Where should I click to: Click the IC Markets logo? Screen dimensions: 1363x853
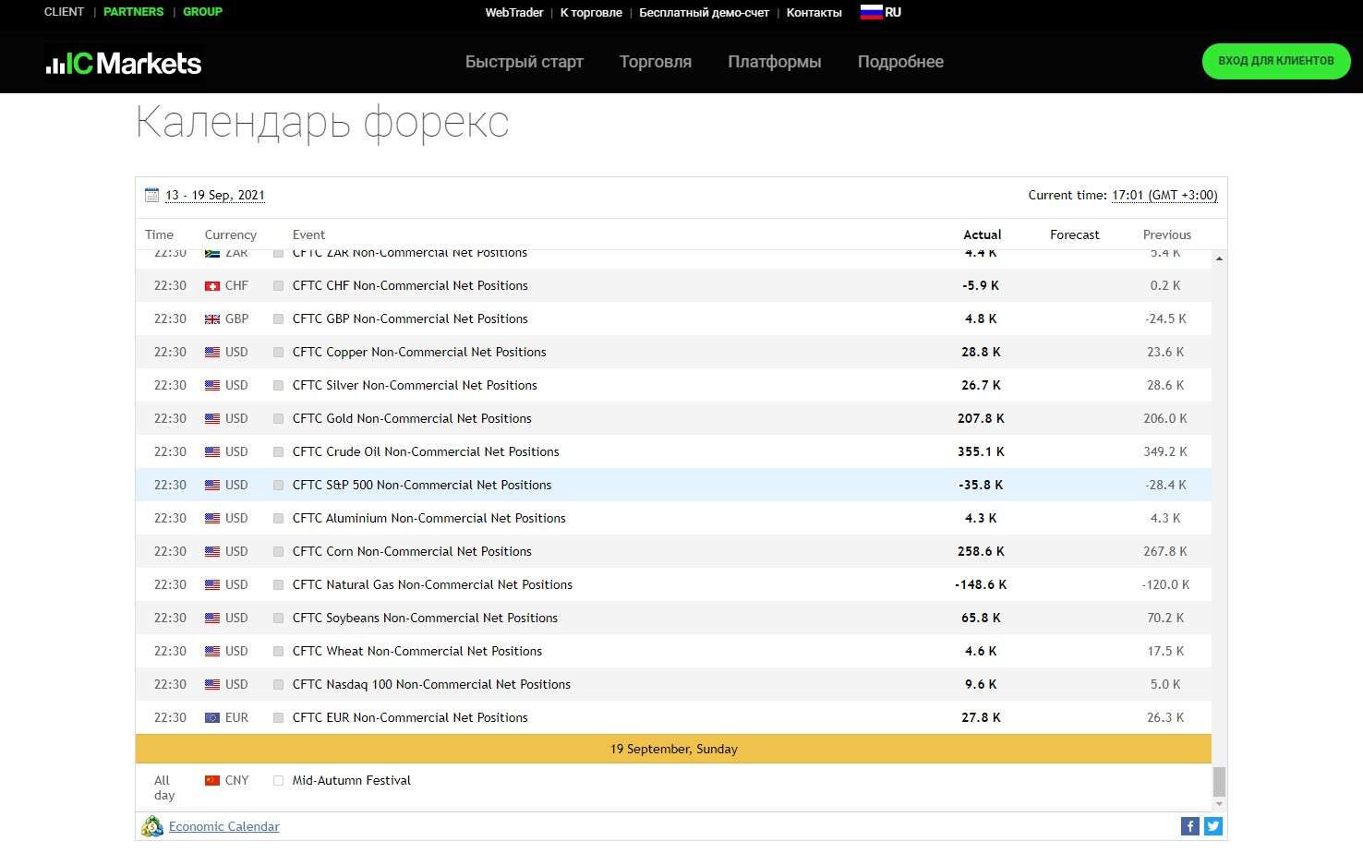pos(124,63)
